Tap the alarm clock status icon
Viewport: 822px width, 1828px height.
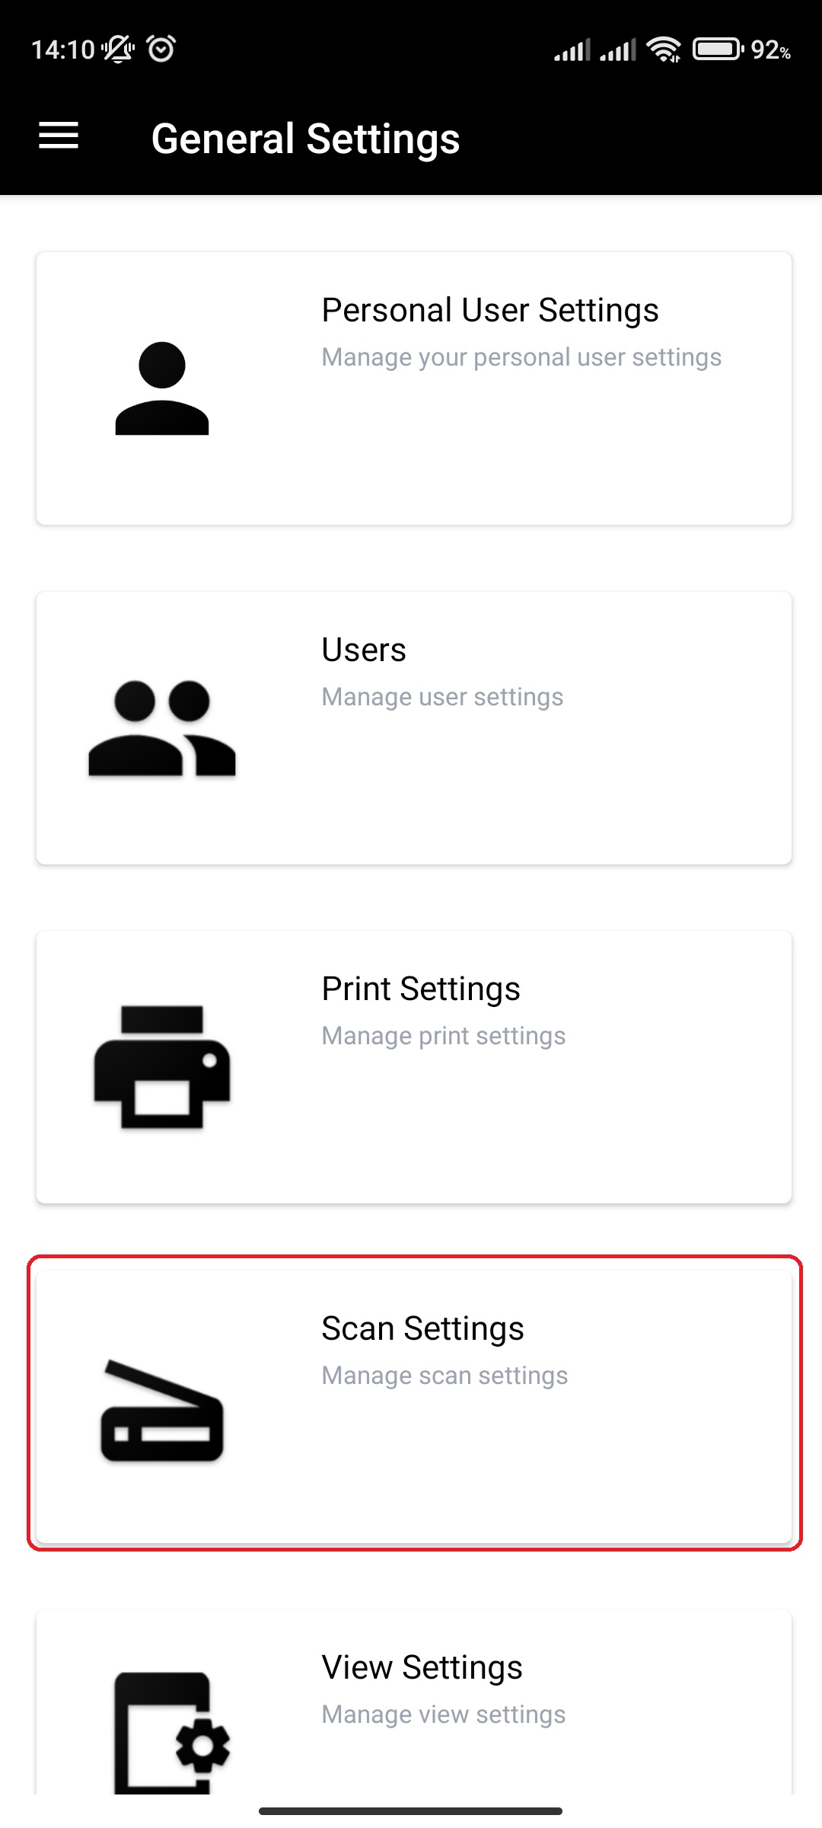click(161, 50)
